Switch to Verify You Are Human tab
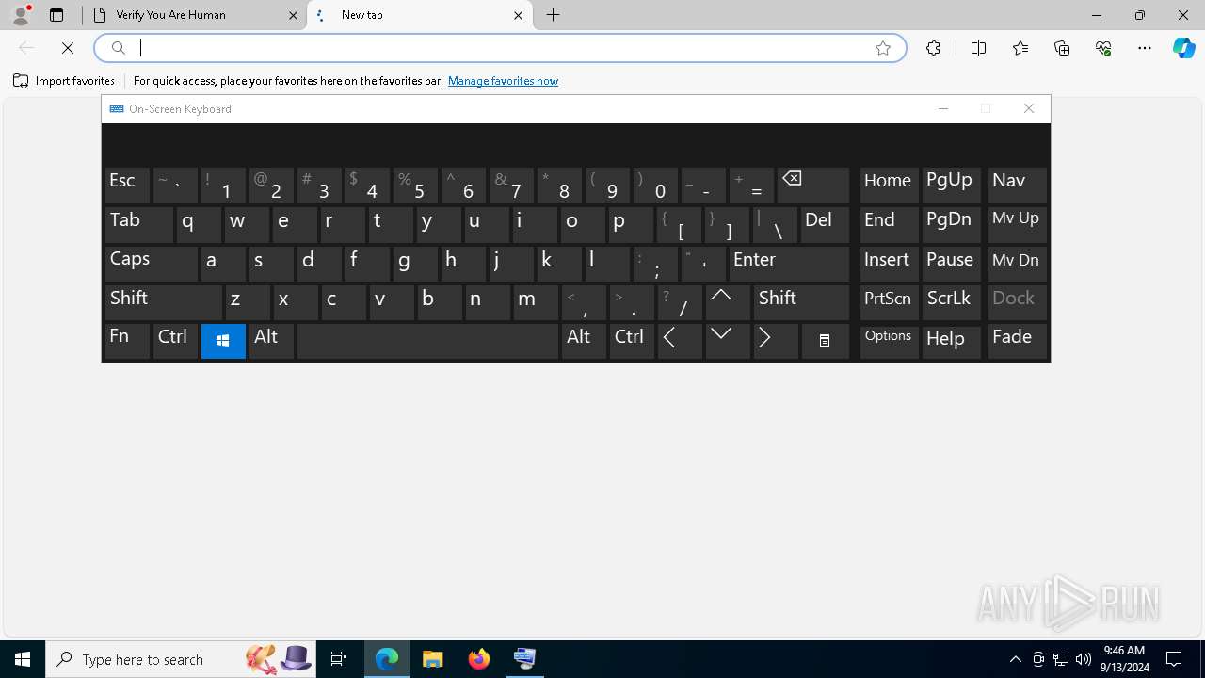 click(x=195, y=15)
